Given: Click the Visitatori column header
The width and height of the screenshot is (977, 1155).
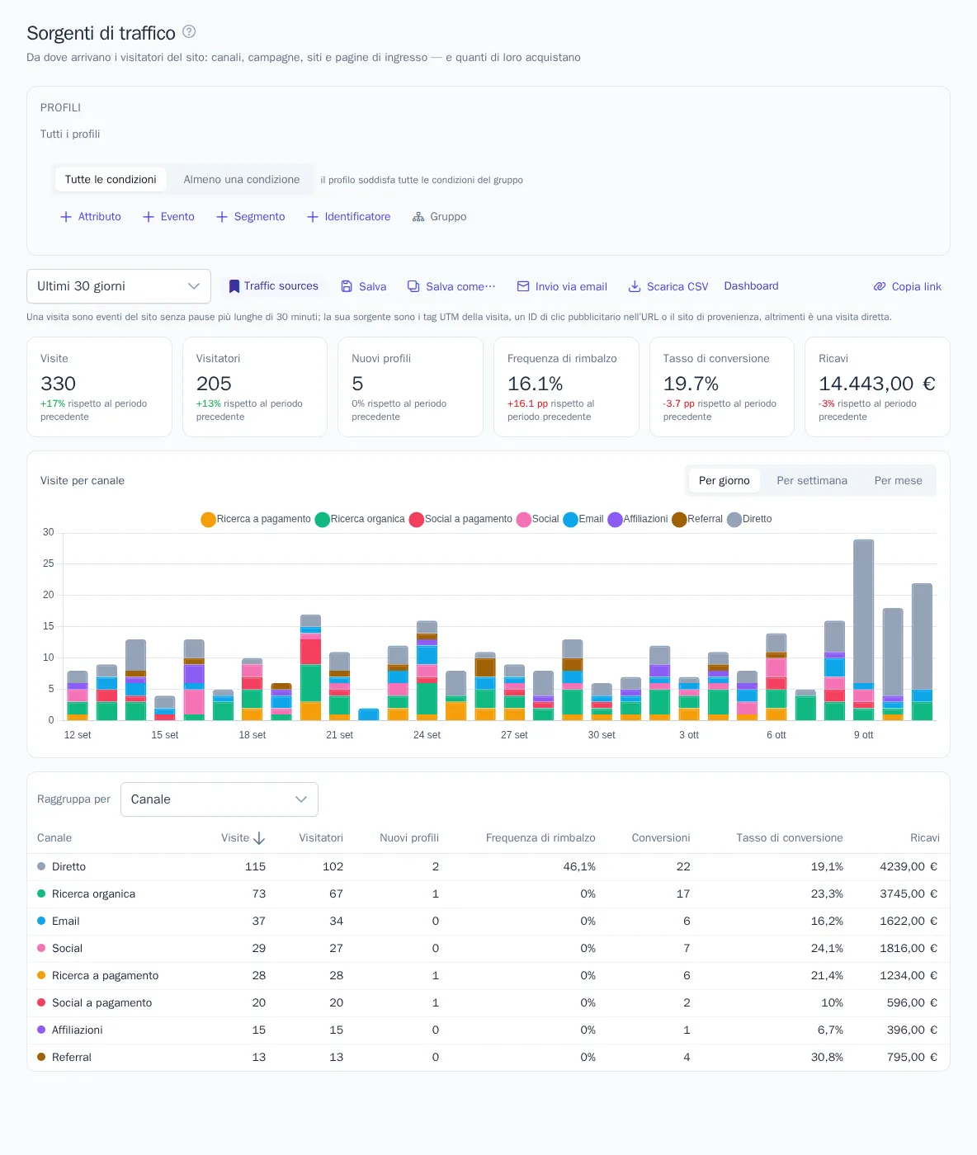Looking at the screenshot, I should pos(321,837).
